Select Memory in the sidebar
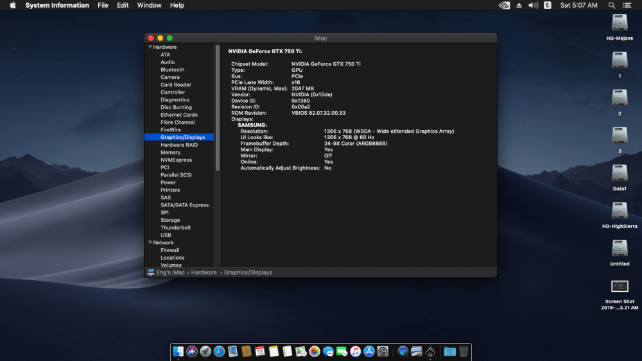Screen dimensions: 642x361 170,153
